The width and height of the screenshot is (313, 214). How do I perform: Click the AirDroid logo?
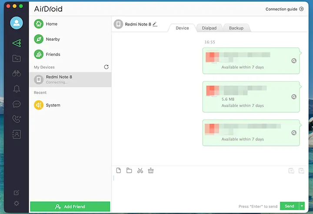[48, 9]
